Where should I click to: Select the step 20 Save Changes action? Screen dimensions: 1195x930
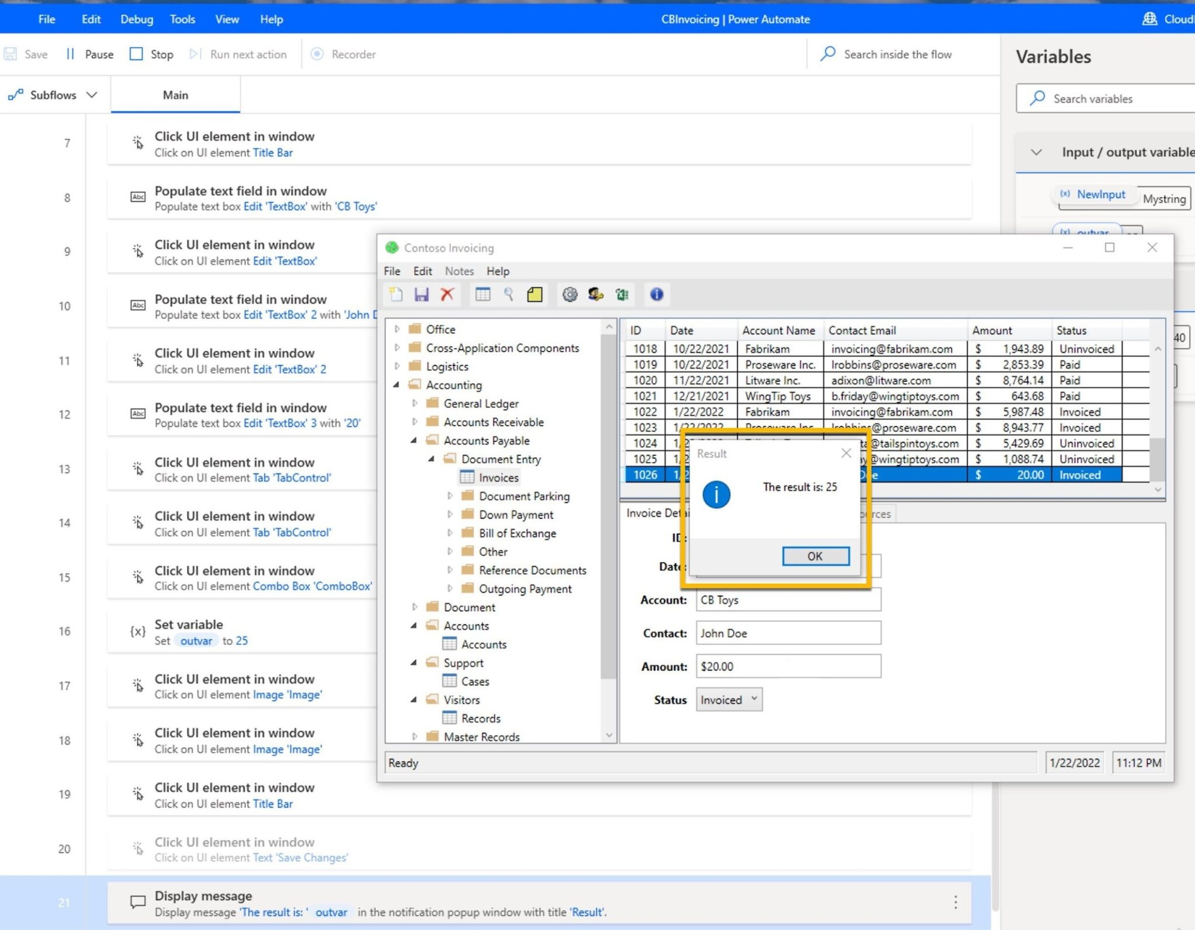click(539, 850)
